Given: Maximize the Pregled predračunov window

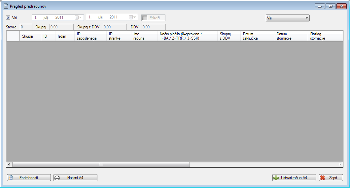Looking at the screenshot, I should click(x=331, y=6).
